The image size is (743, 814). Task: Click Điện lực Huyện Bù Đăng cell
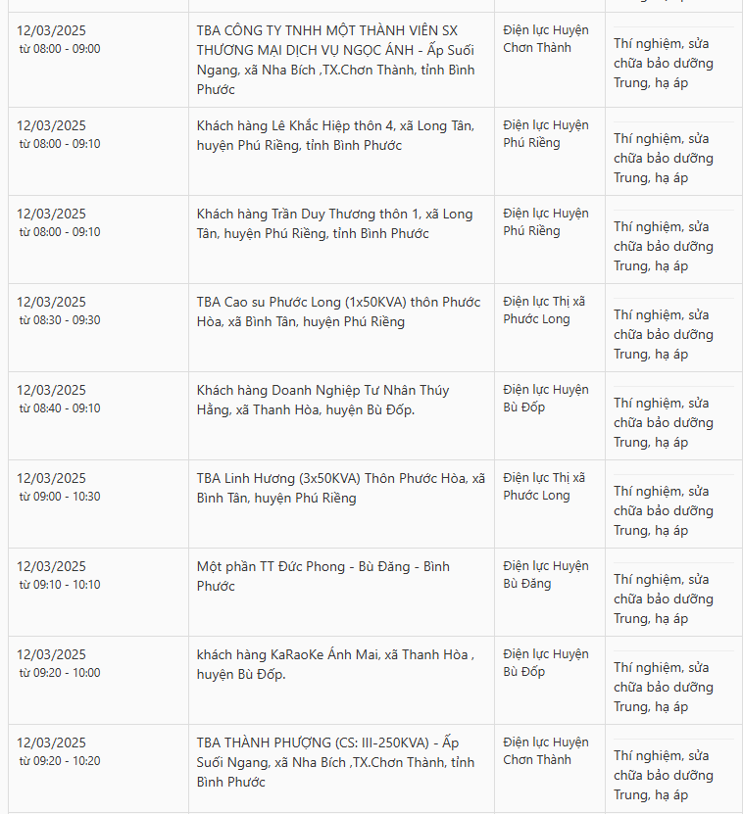[x=546, y=575]
